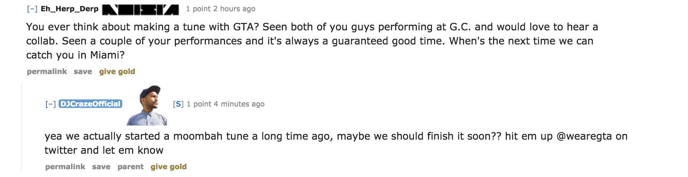Click the black-and-white flair image
The height and width of the screenshot is (177, 688).
point(140,10)
